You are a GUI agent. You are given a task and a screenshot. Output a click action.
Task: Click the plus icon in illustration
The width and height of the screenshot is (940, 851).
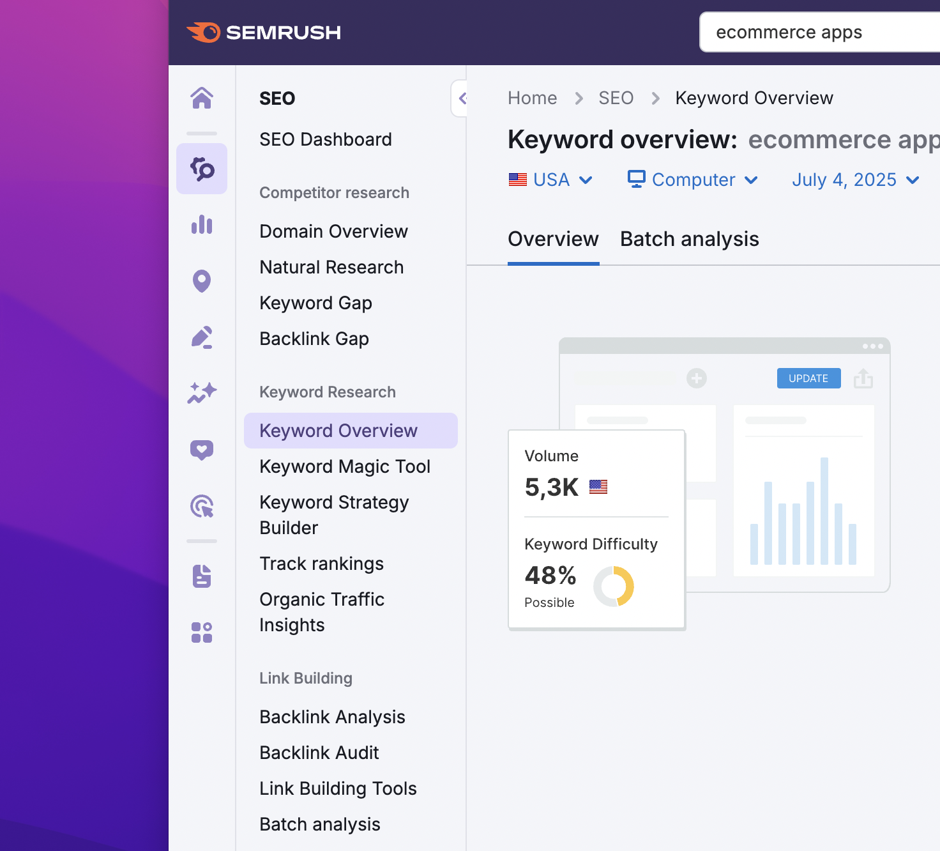(x=697, y=378)
